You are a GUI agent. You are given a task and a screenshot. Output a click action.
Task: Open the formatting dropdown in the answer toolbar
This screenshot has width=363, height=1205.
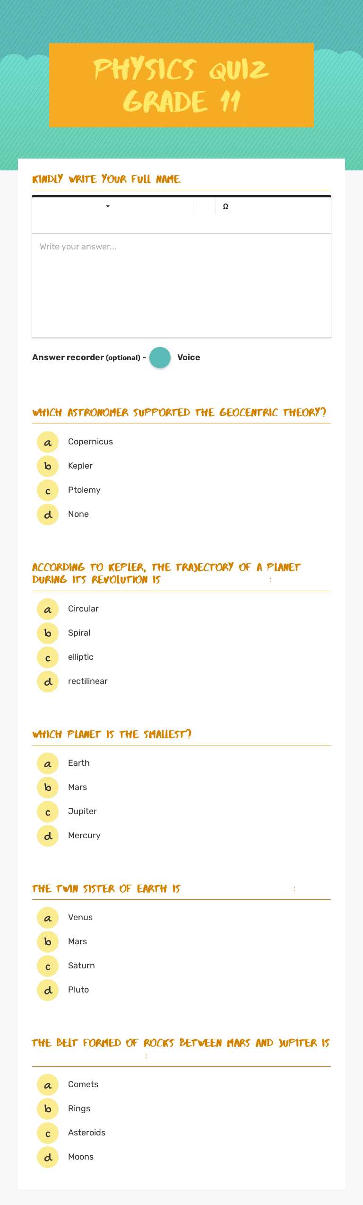(107, 206)
